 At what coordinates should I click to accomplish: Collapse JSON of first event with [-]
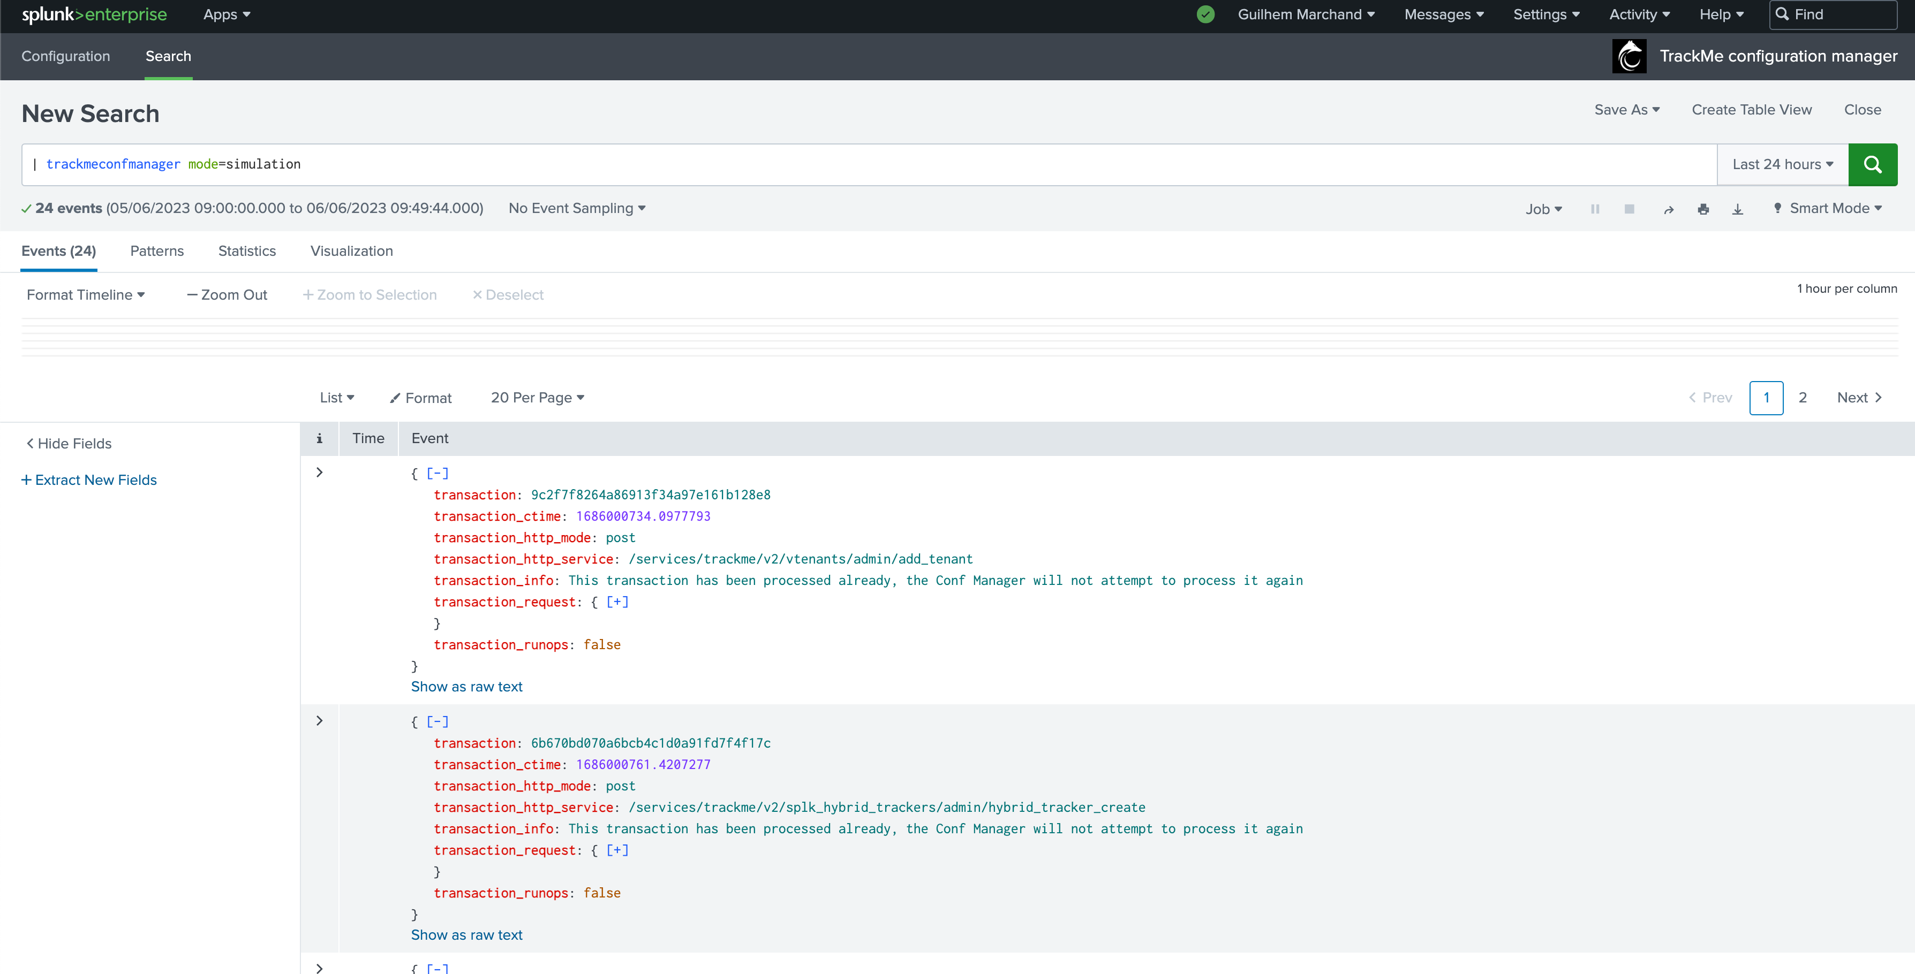pyautogui.click(x=437, y=473)
